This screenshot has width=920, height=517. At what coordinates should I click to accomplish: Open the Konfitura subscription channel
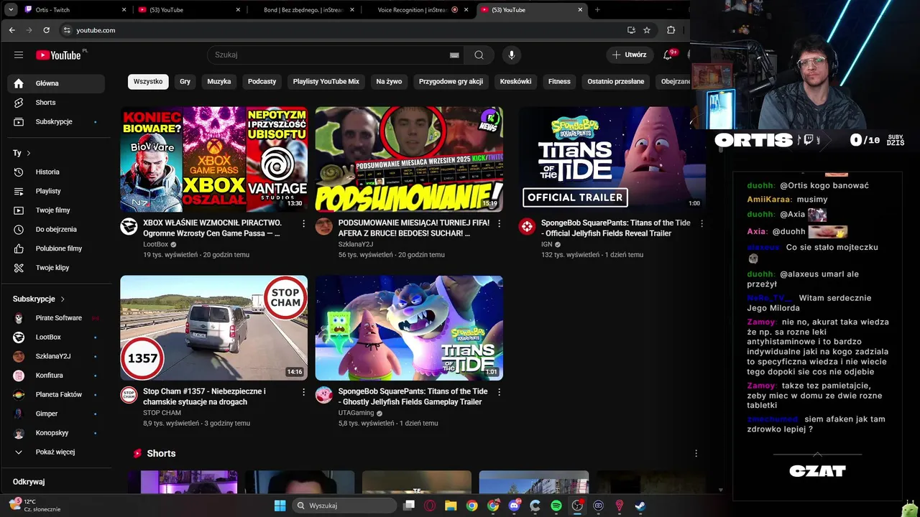tap(56, 376)
